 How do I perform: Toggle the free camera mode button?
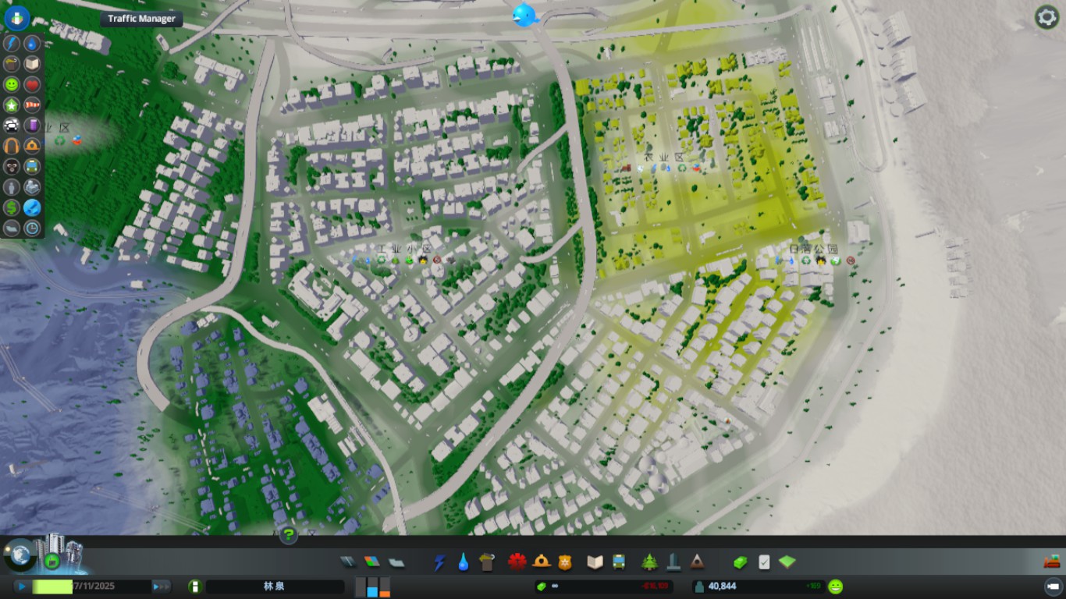click(1052, 587)
